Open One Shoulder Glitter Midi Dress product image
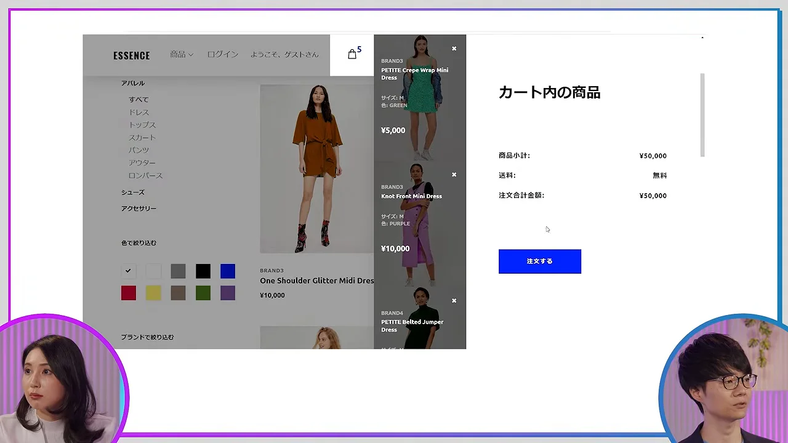This screenshot has width=788, height=443. [x=316, y=169]
